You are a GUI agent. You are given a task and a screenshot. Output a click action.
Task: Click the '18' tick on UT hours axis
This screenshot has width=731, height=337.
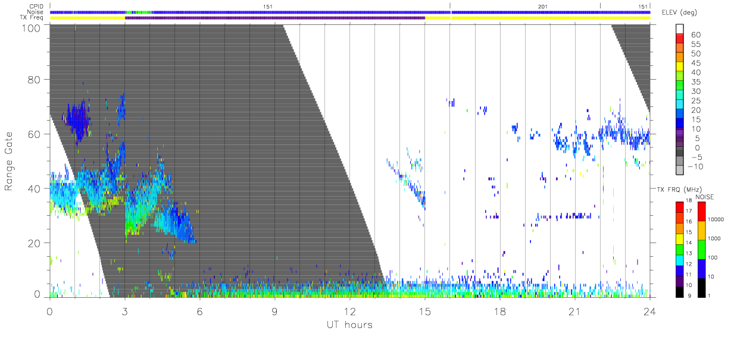[x=499, y=311]
